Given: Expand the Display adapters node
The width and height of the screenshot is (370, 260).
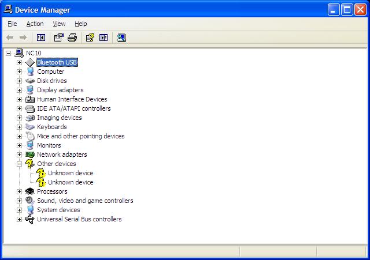Looking at the screenshot, I should click(x=19, y=90).
